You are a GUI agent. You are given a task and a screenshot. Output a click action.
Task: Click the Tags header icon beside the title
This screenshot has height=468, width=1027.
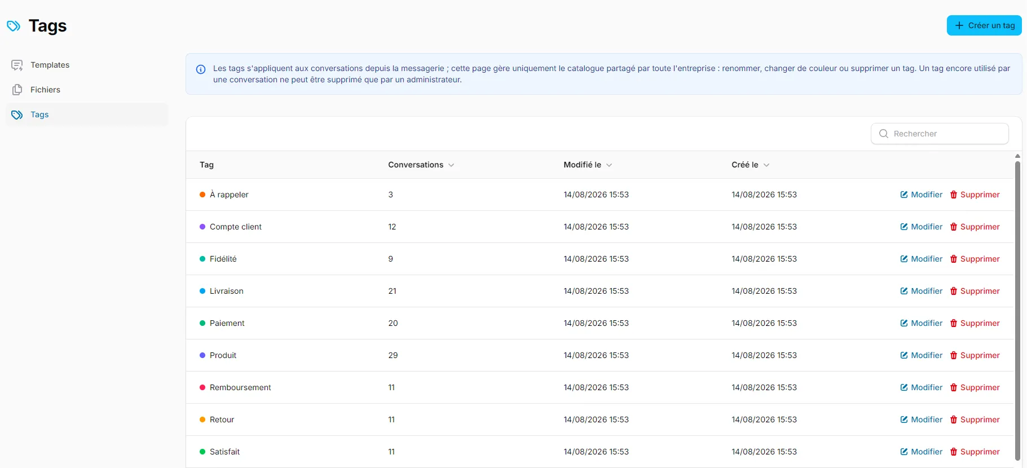coord(14,26)
